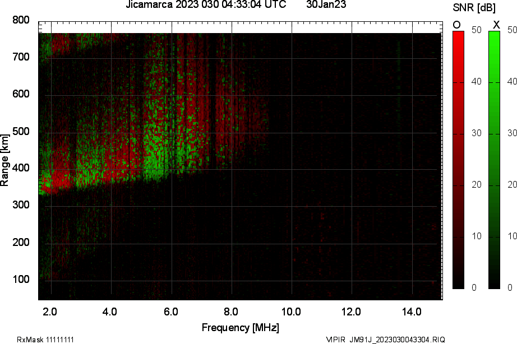Click the '4.0' frequency tick label
The height and width of the screenshot is (344, 517).
pos(110,312)
